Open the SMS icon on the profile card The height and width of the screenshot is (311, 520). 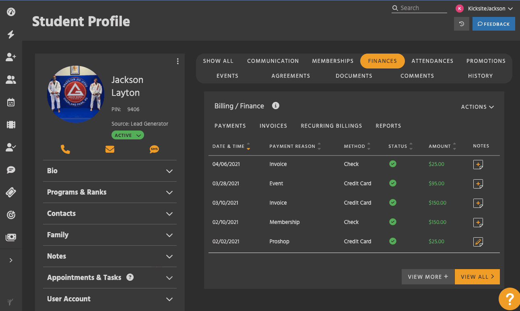tap(154, 149)
